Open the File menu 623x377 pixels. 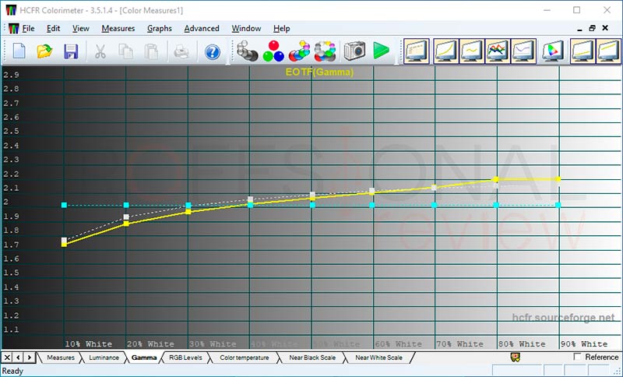(x=28, y=29)
